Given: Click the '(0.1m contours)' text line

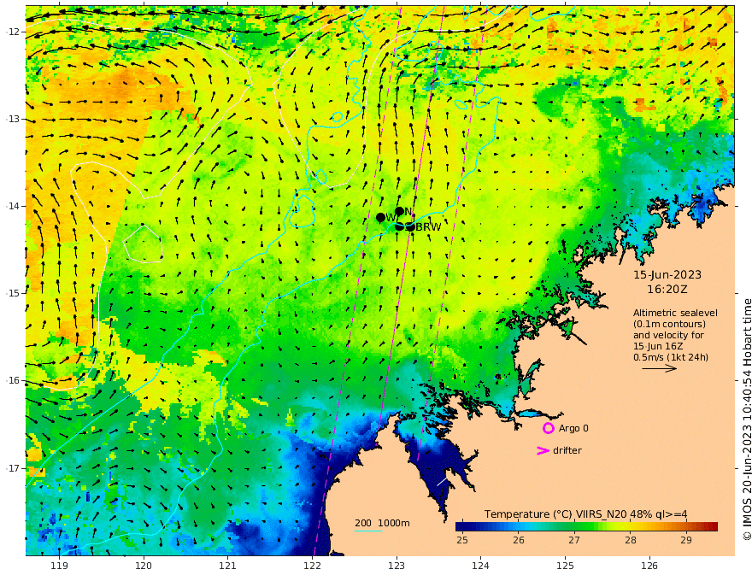Looking at the screenshot, I should pos(669,324).
